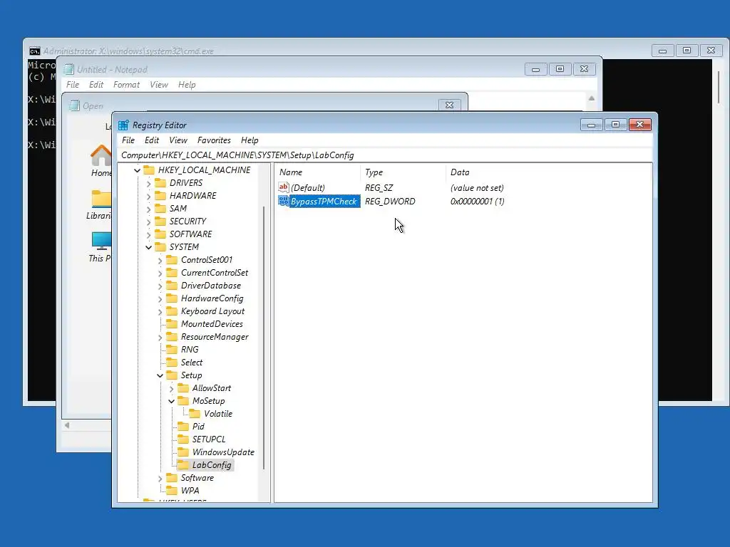
Task: Collapse the Setup key
Action: pyautogui.click(x=160, y=375)
